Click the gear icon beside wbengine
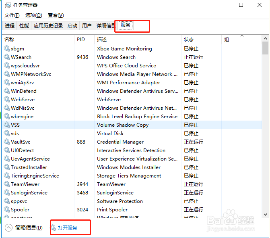270x238 pixels. pos(7,116)
